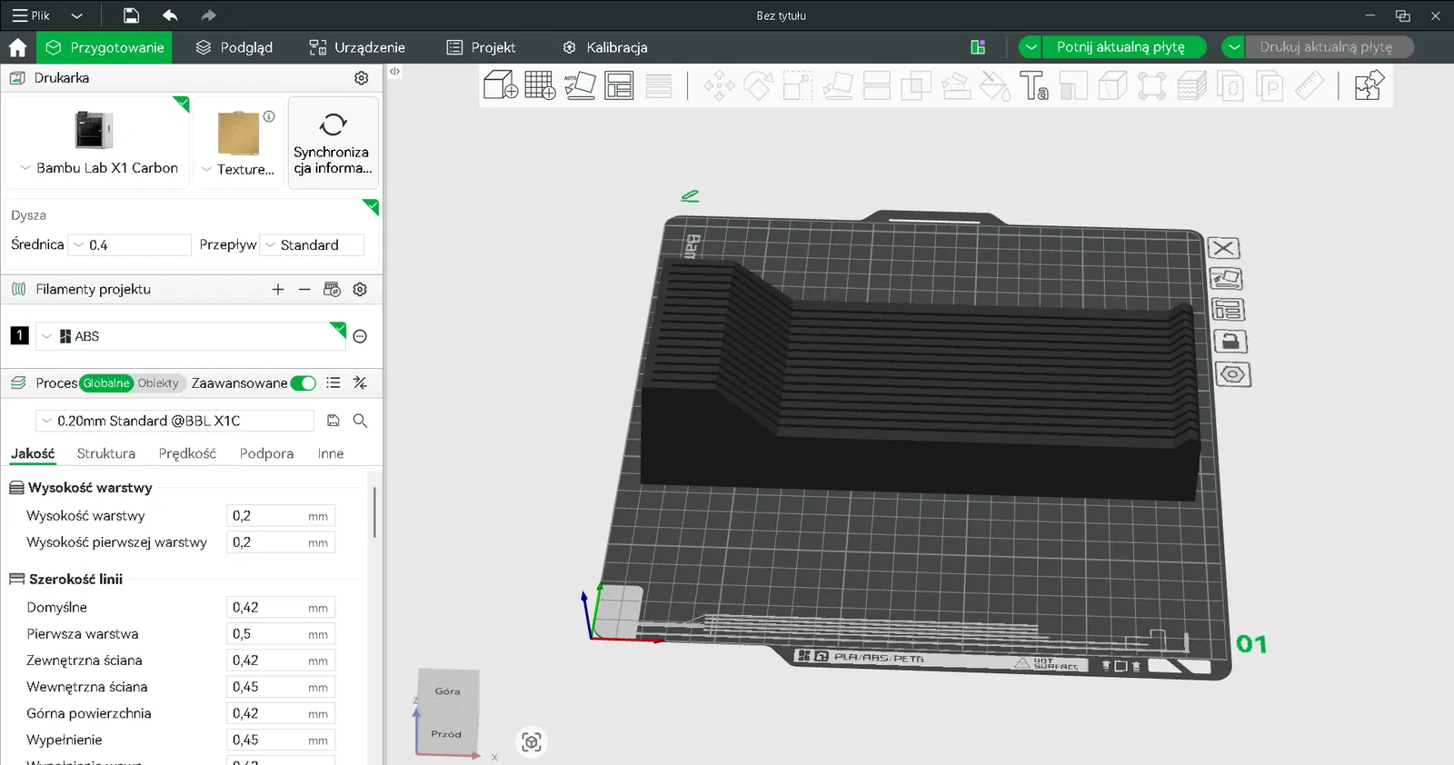Switch to the Podgląd tab
Image resolution: width=1454 pixels, height=765 pixels.
234,47
